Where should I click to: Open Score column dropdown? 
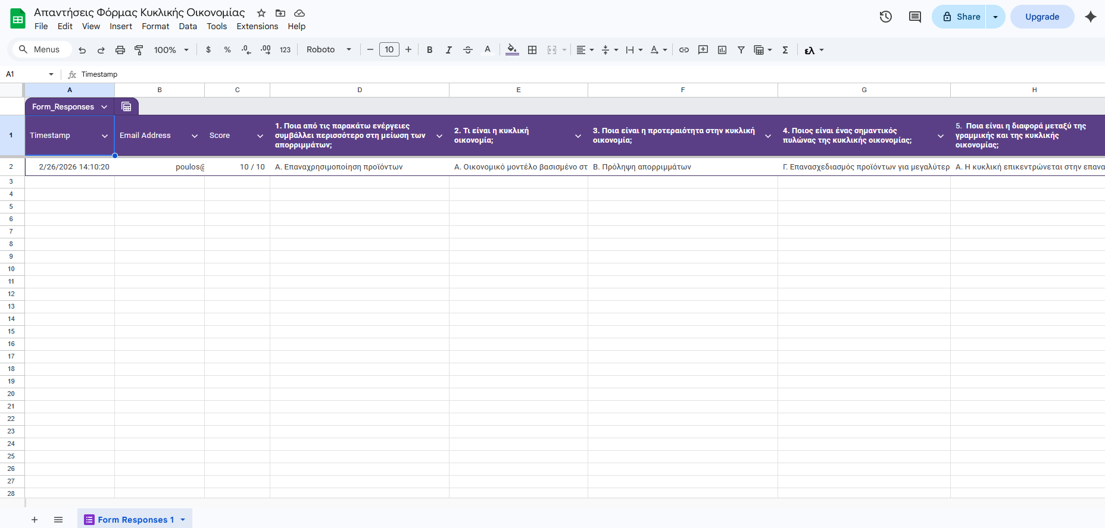[260, 136]
